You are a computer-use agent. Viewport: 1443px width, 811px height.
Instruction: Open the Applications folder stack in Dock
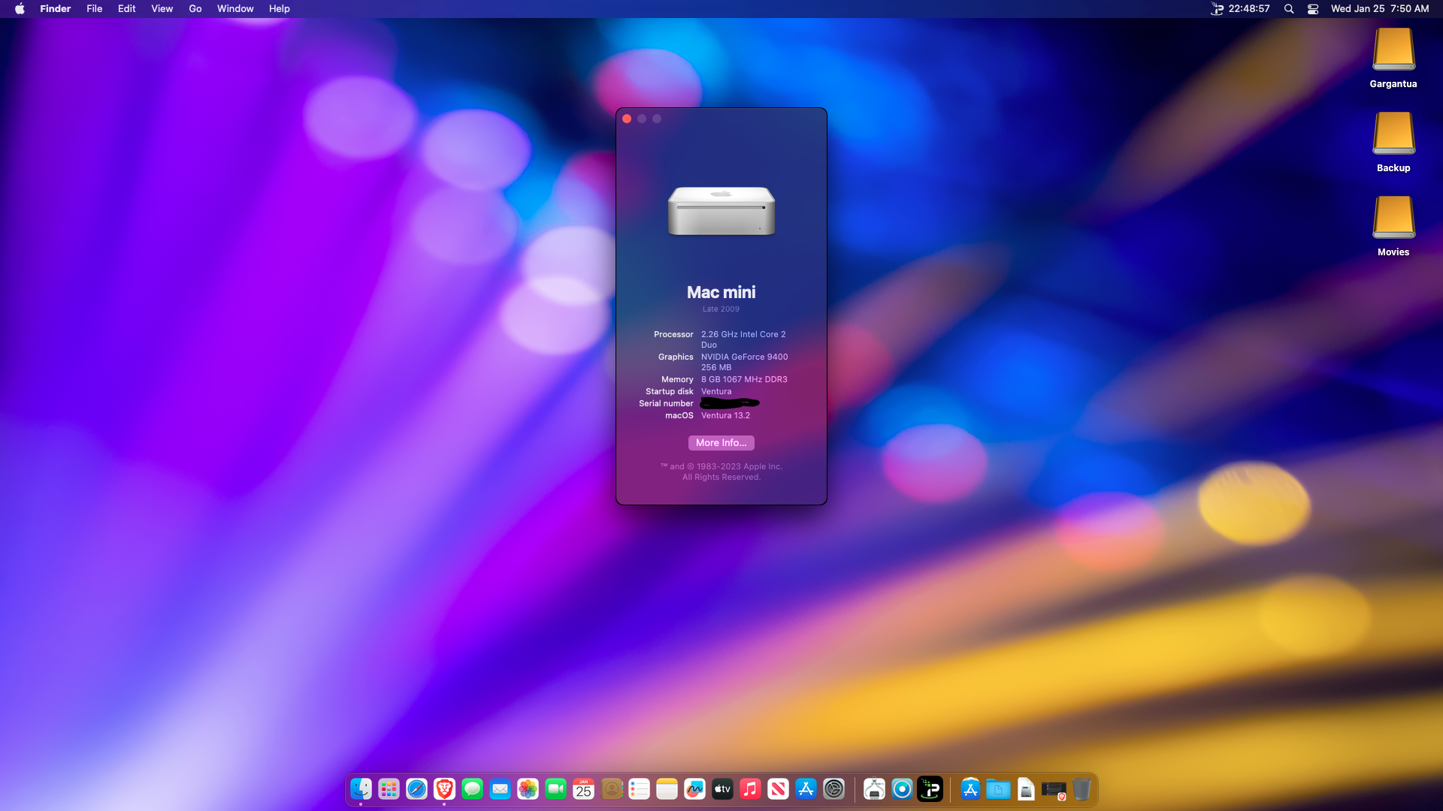(970, 789)
